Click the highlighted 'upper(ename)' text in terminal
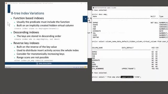The height and width of the screenshot is (94, 168). click(127, 77)
